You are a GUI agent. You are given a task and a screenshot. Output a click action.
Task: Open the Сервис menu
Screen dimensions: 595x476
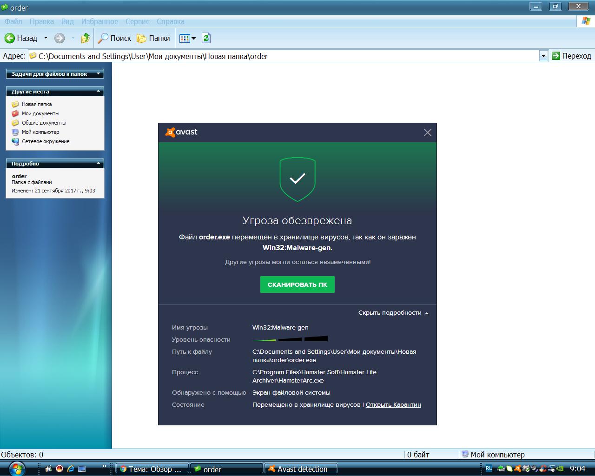pyautogui.click(x=138, y=21)
